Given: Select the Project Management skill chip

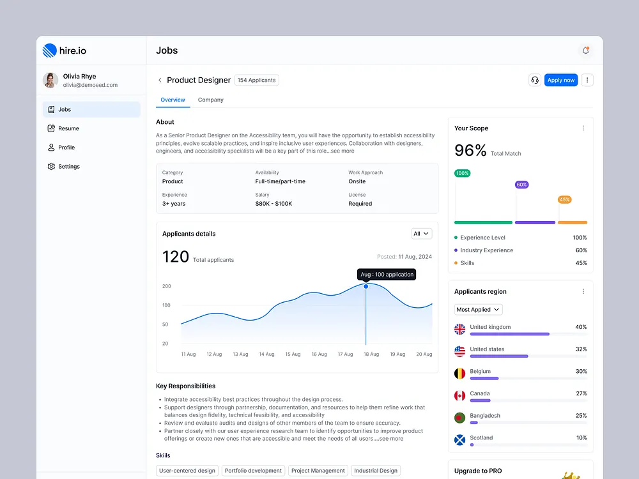Looking at the screenshot, I should [x=318, y=470].
